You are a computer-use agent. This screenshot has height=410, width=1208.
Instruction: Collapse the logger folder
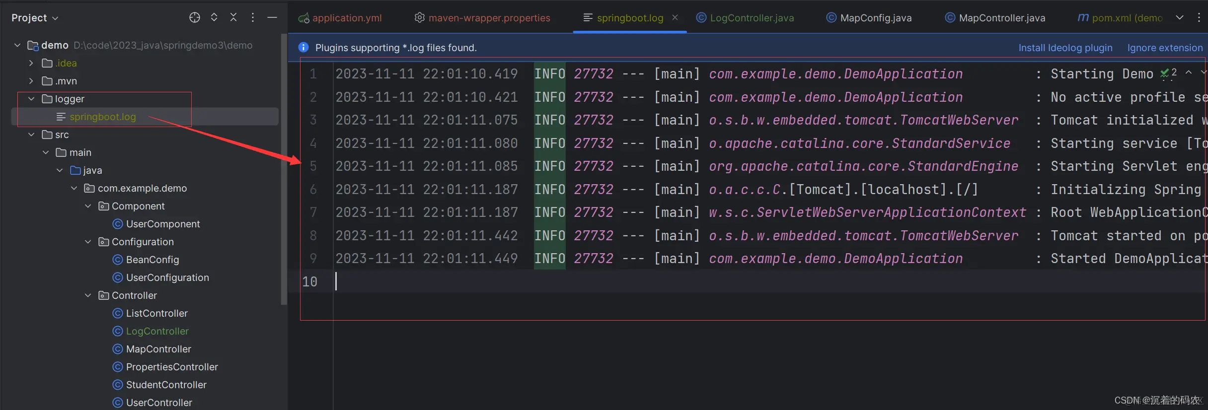pos(31,99)
